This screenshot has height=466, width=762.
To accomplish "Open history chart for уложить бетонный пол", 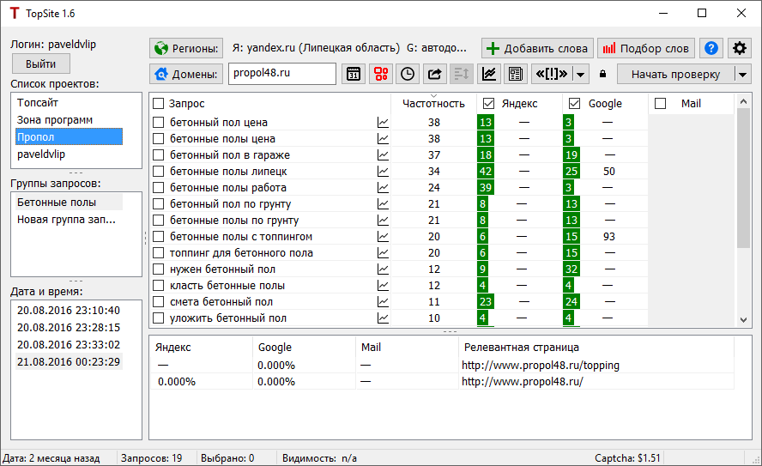I will [383, 318].
